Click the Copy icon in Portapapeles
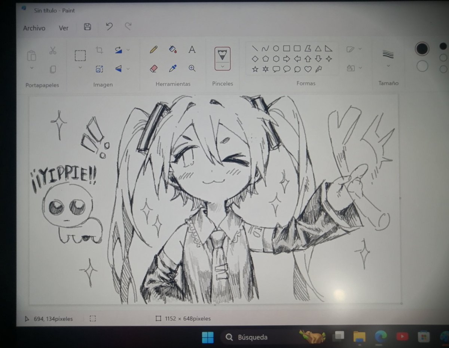This screenshot has width=449, height=348. [53, 69]
